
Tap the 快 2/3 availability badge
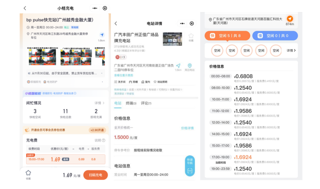tap(121, 57)
